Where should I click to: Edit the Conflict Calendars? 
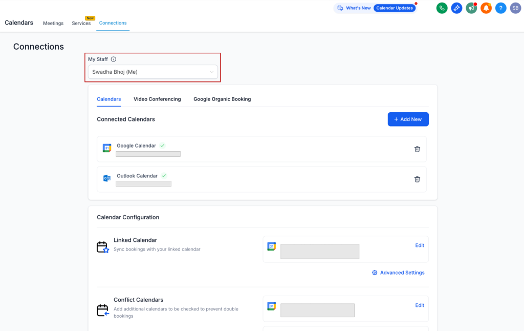coord(420,305)
